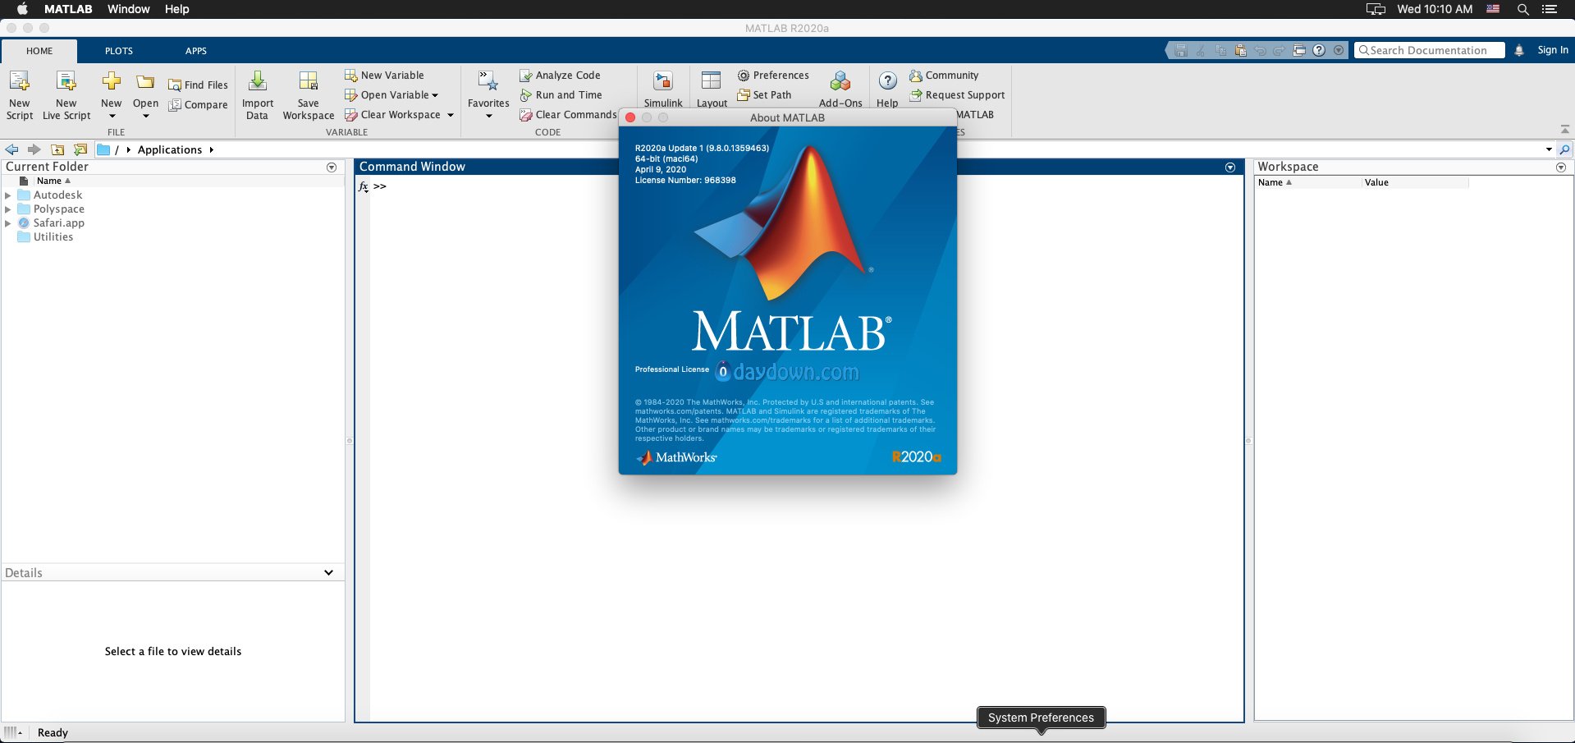
Task: Click the Search Documentation field
Action: tap(1429, 50)
